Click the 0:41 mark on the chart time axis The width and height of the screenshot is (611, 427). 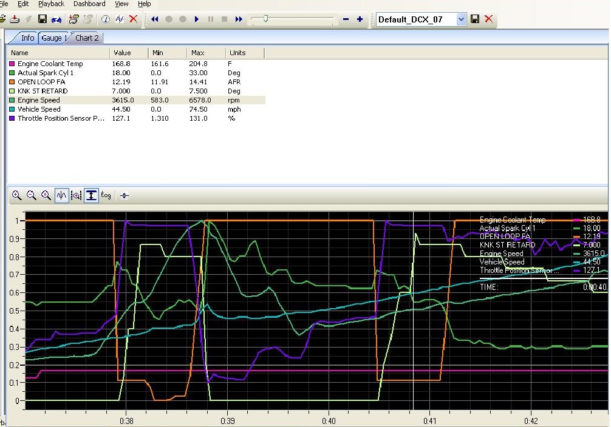[x=430, y=421]
